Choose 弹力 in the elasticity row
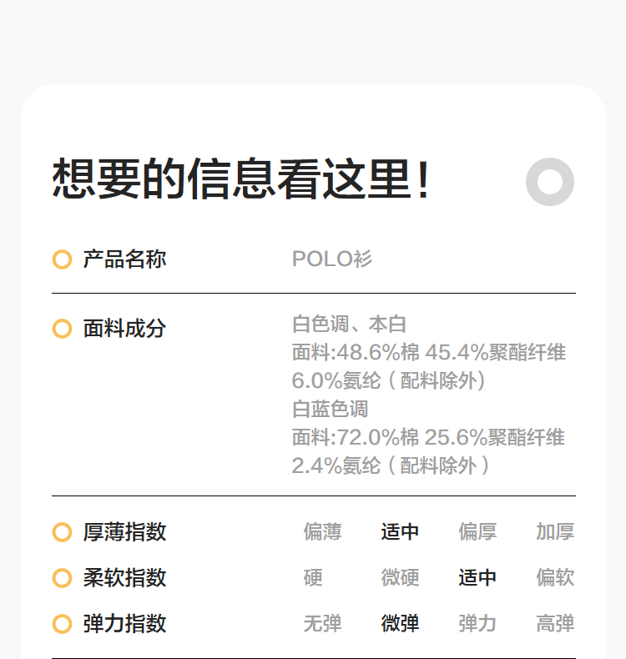This screenshot has width=626, height=659. click(x=477, y=624)
